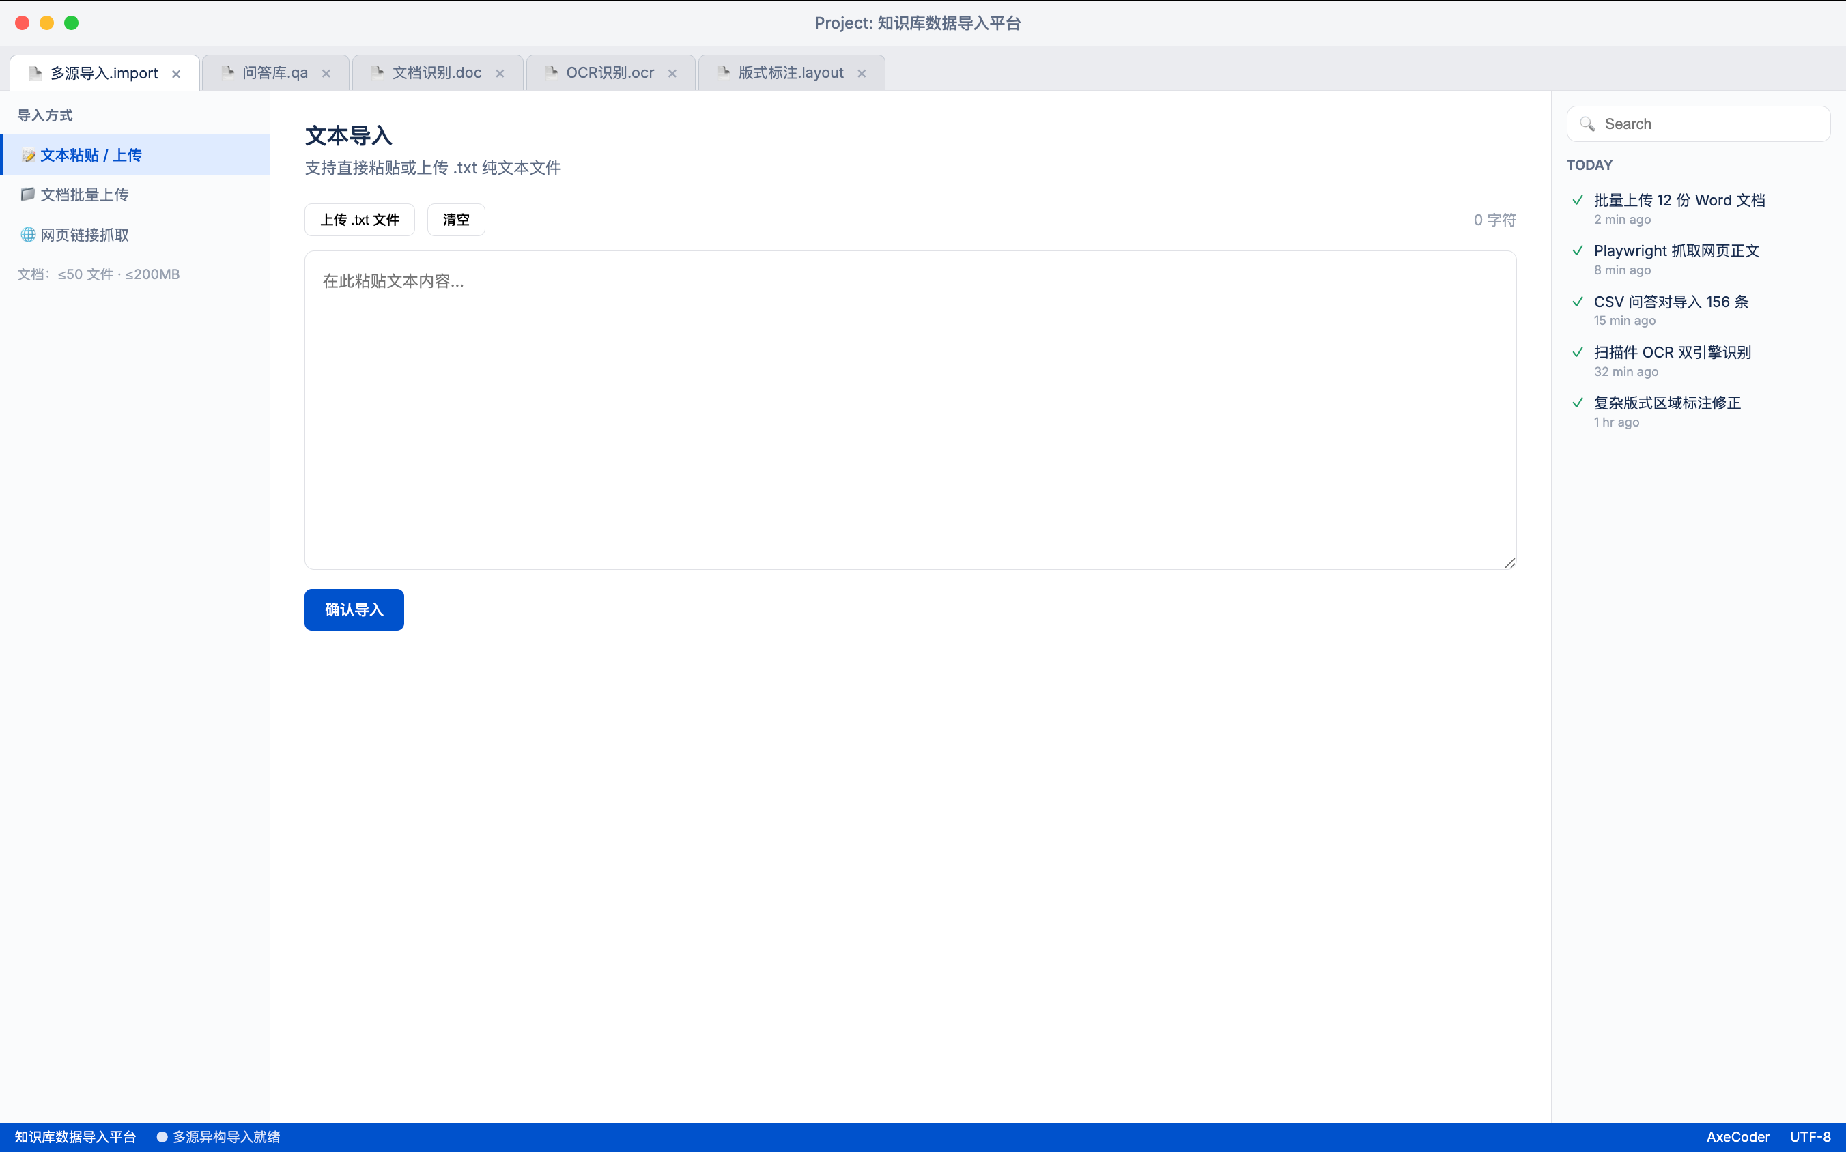Click the file icon on OCR识别.ocr tab
This screenshot has width=1846, height=1152.
click(551, 72)
